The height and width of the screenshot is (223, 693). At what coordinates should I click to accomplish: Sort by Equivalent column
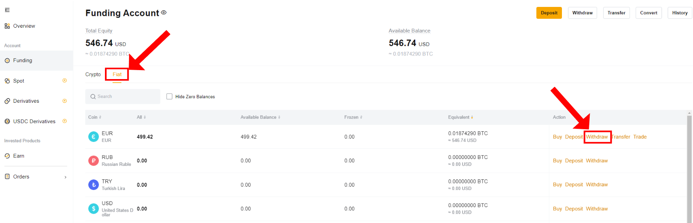(461, 117)
